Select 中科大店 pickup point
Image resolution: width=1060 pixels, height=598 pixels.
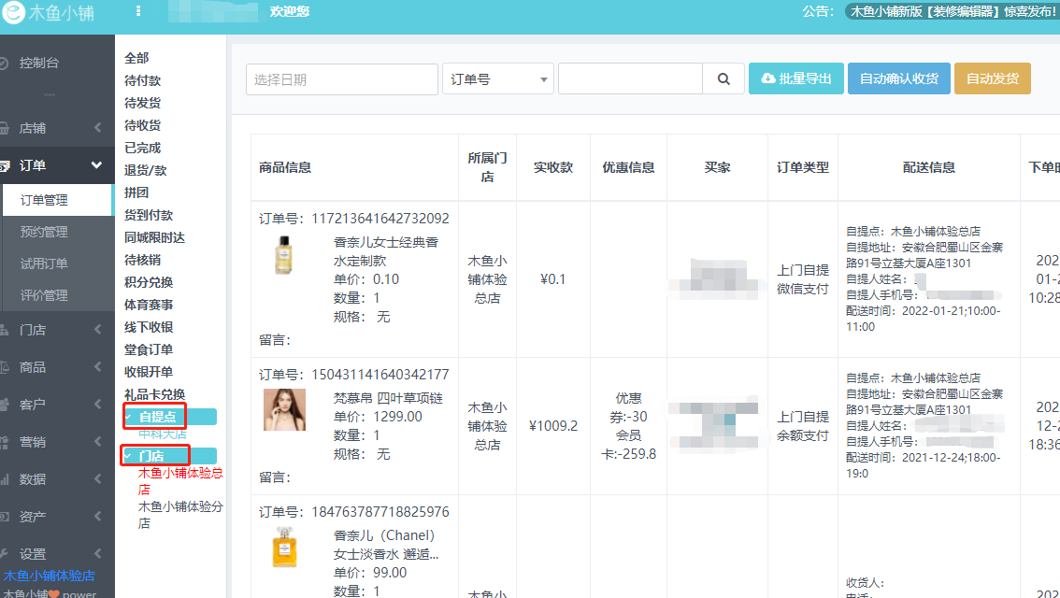tap(163, 434)
